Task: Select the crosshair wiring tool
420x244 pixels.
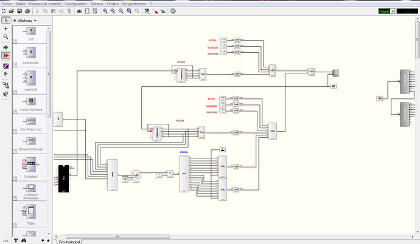Action: click(5, 29)
